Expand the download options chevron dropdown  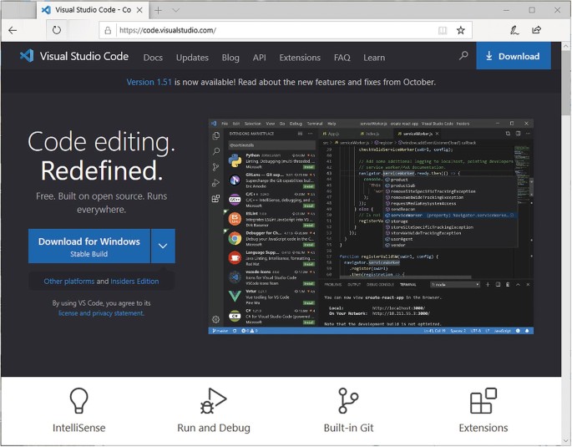point(163,246)
